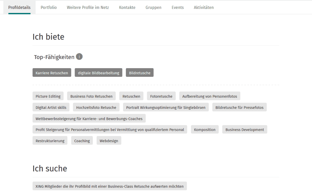Select Aufbereitung von Personenfotos tag
This screenshot has height=191, width=312.
(x=210, y=96)
